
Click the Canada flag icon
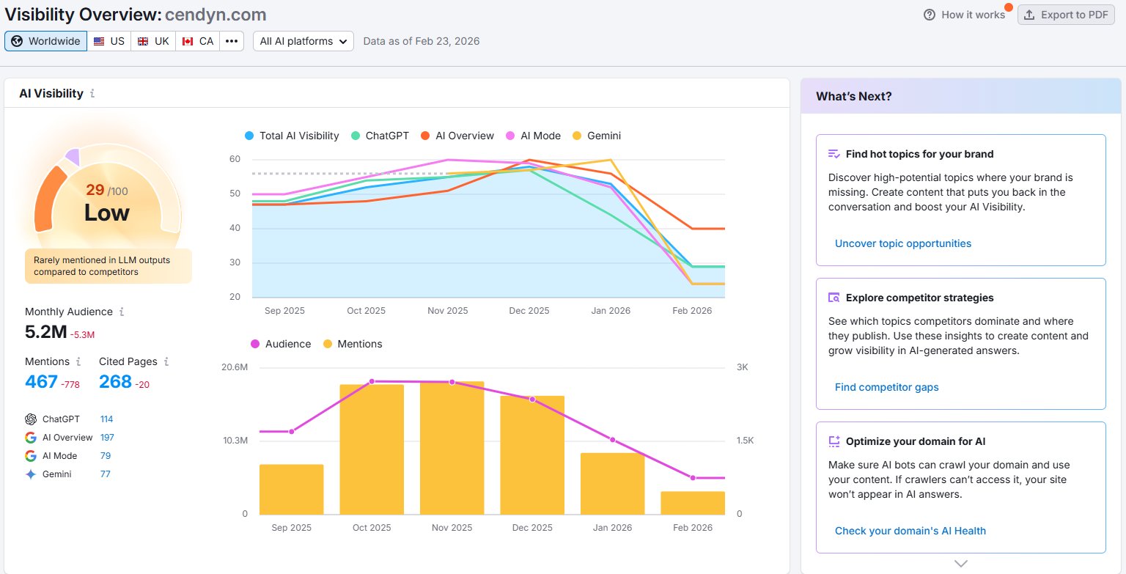click(x=188, y=41)
